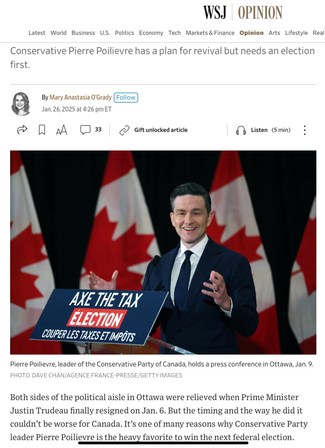Open the three-dot more options menu
Screen dimensions: 325x448
305,130
